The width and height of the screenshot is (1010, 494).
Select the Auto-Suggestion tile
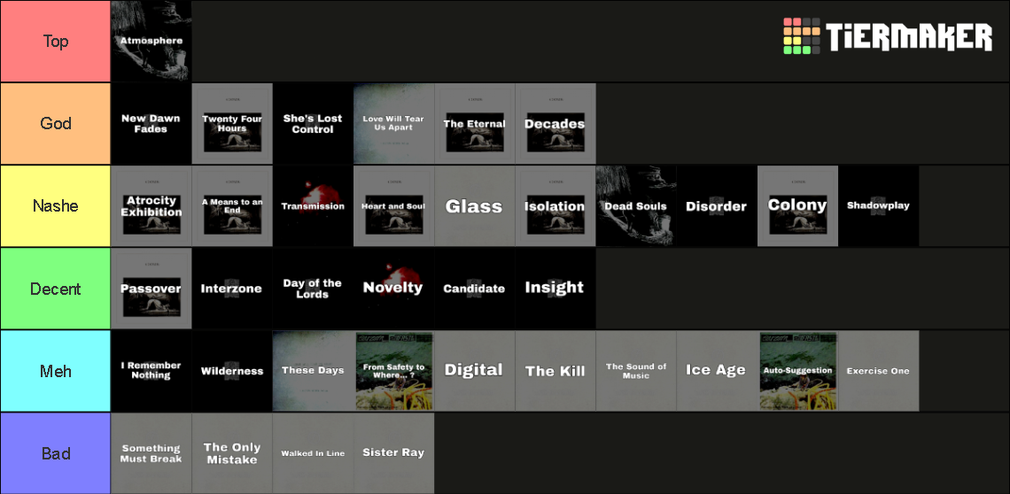tap(797, 371)
